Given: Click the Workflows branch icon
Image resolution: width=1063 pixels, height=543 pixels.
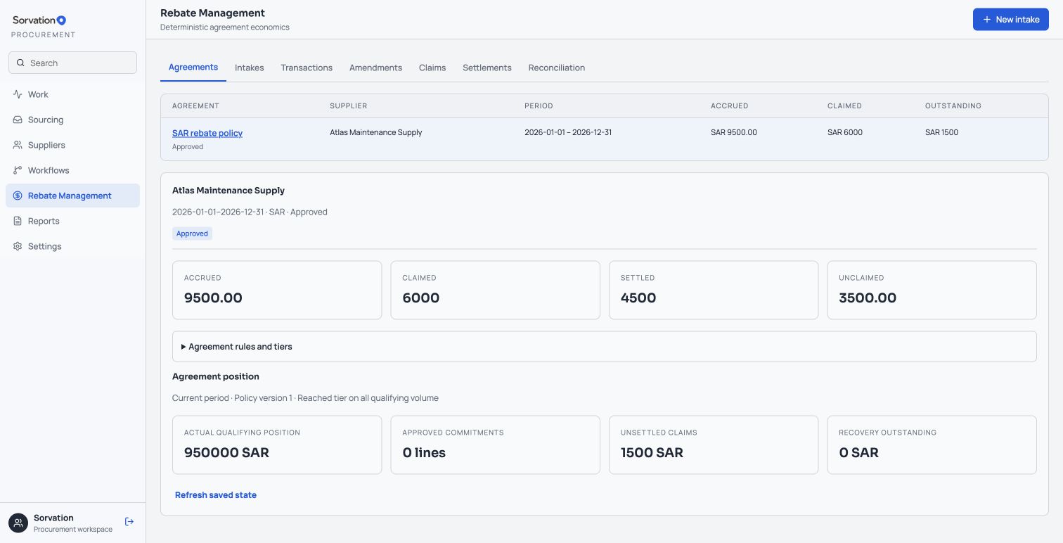Looking at the screenshot, I should [x=18, y=170].
